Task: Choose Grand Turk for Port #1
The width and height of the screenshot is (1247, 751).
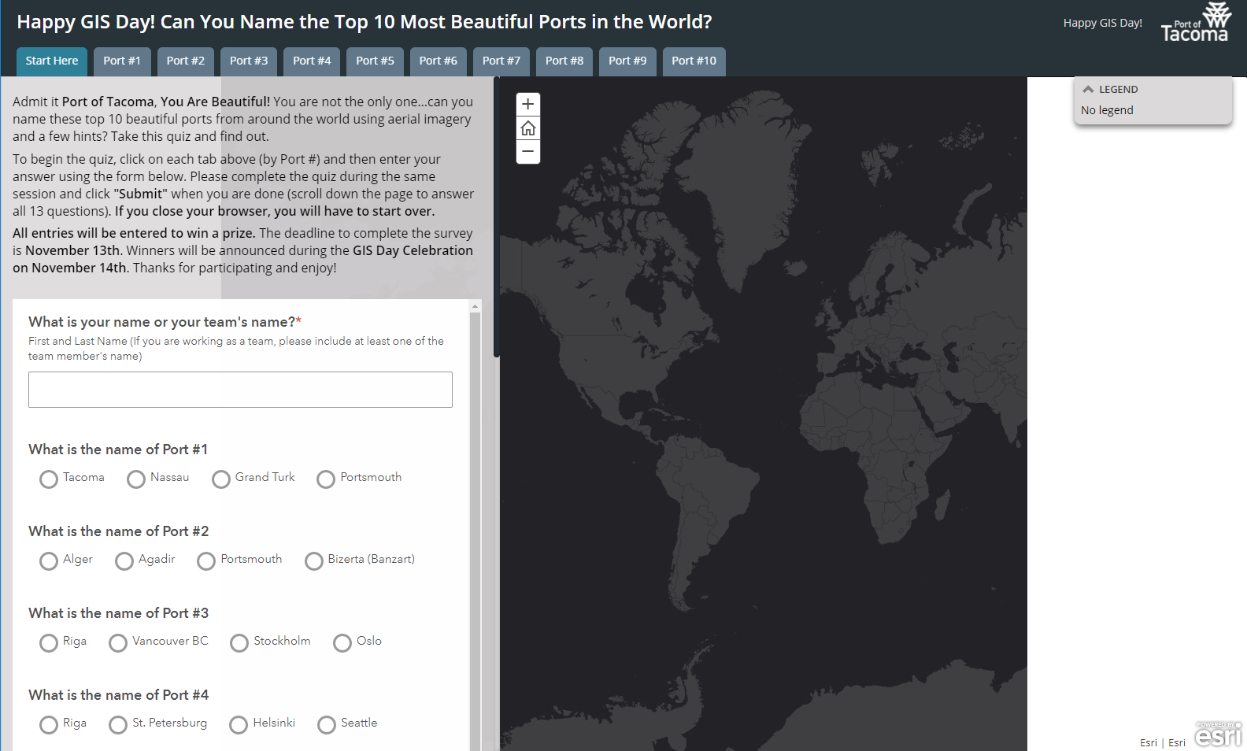Action: (x=221, y=479)
